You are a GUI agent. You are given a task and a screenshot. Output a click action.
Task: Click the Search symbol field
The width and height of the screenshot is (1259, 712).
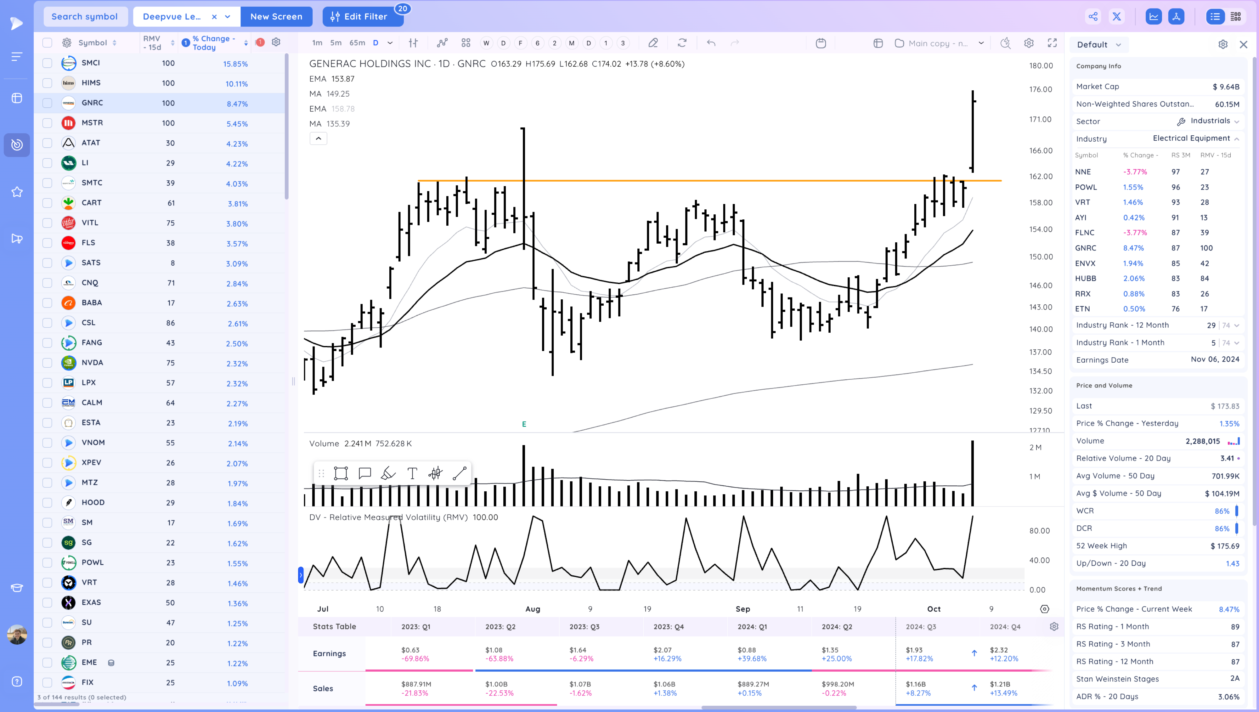click(x=85, y=17)
